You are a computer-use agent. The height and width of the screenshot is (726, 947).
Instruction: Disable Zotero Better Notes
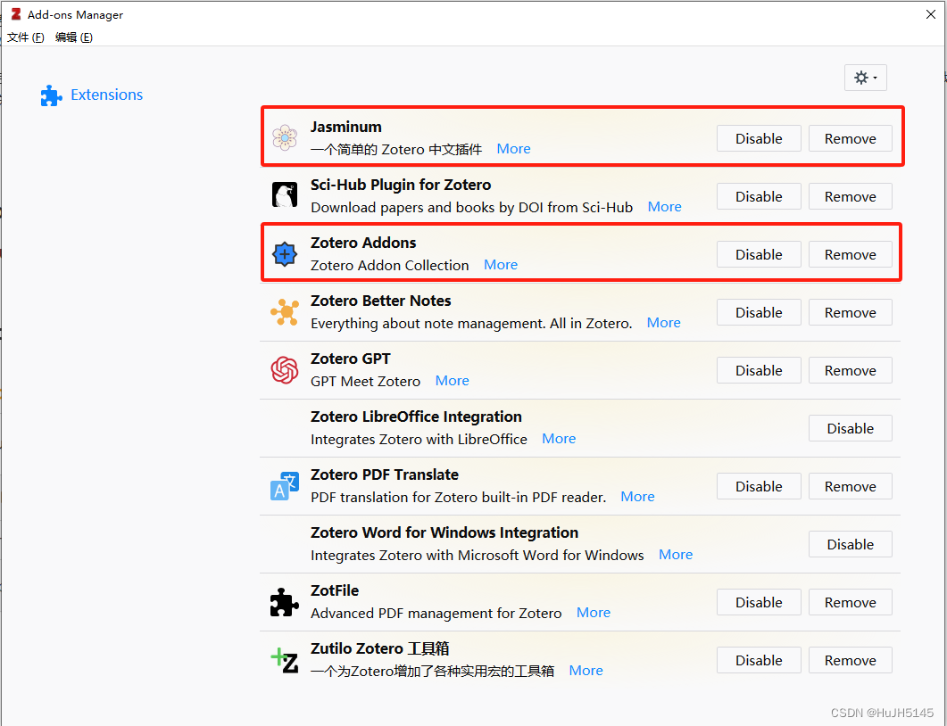(x=759, y=312)
